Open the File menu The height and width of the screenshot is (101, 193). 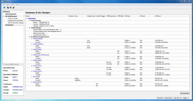[x=4, y=5]
